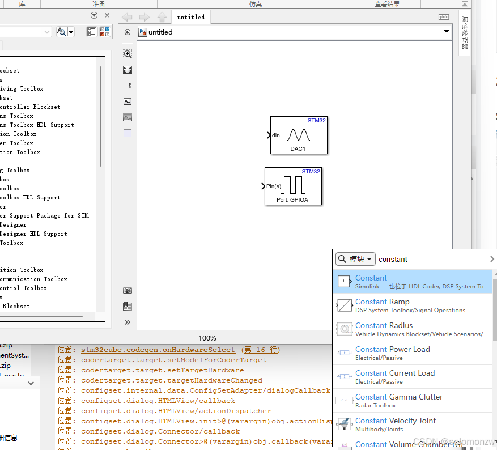Image resolution: width=497 pixels, height=450 pixels.
Task: Click the Screenshot camera icon
Action: point(128,290)
